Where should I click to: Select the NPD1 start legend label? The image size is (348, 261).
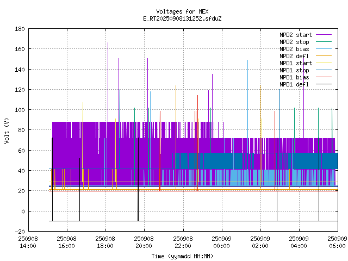point(294,63)
